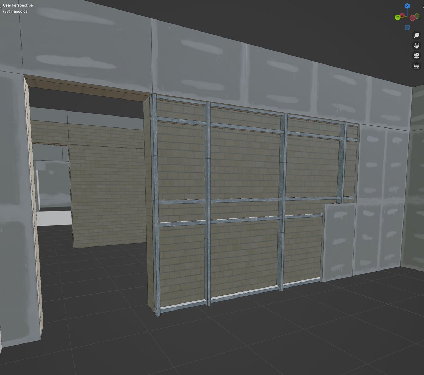This screenshot has width=424, height=375.
Task: Click the unlabeled red negative X gizmo handle
Action: [412, 18]
